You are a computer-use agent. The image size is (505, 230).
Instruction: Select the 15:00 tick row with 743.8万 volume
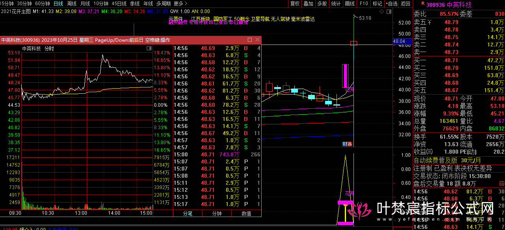[217, 155]
